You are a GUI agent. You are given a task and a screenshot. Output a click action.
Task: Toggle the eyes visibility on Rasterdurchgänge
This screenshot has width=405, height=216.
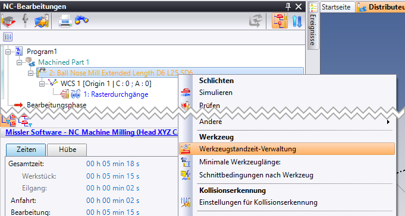[x=76, y=94]
